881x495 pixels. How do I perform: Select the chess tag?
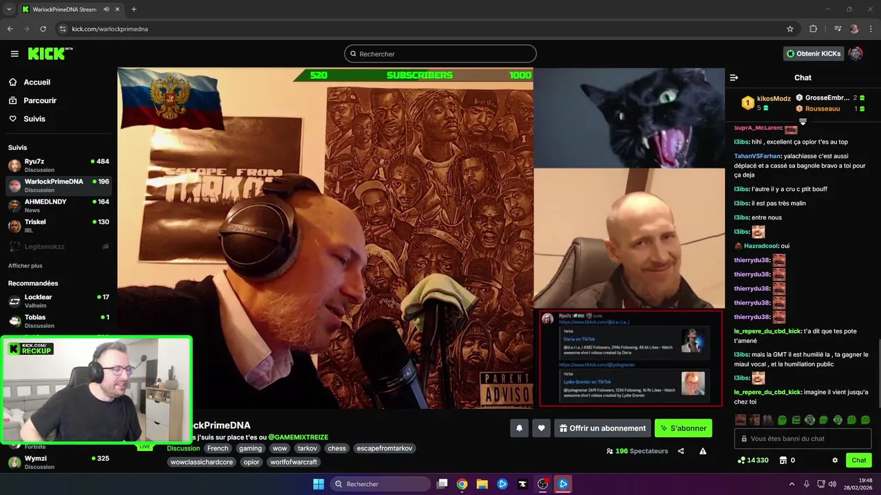pos(337,448)
